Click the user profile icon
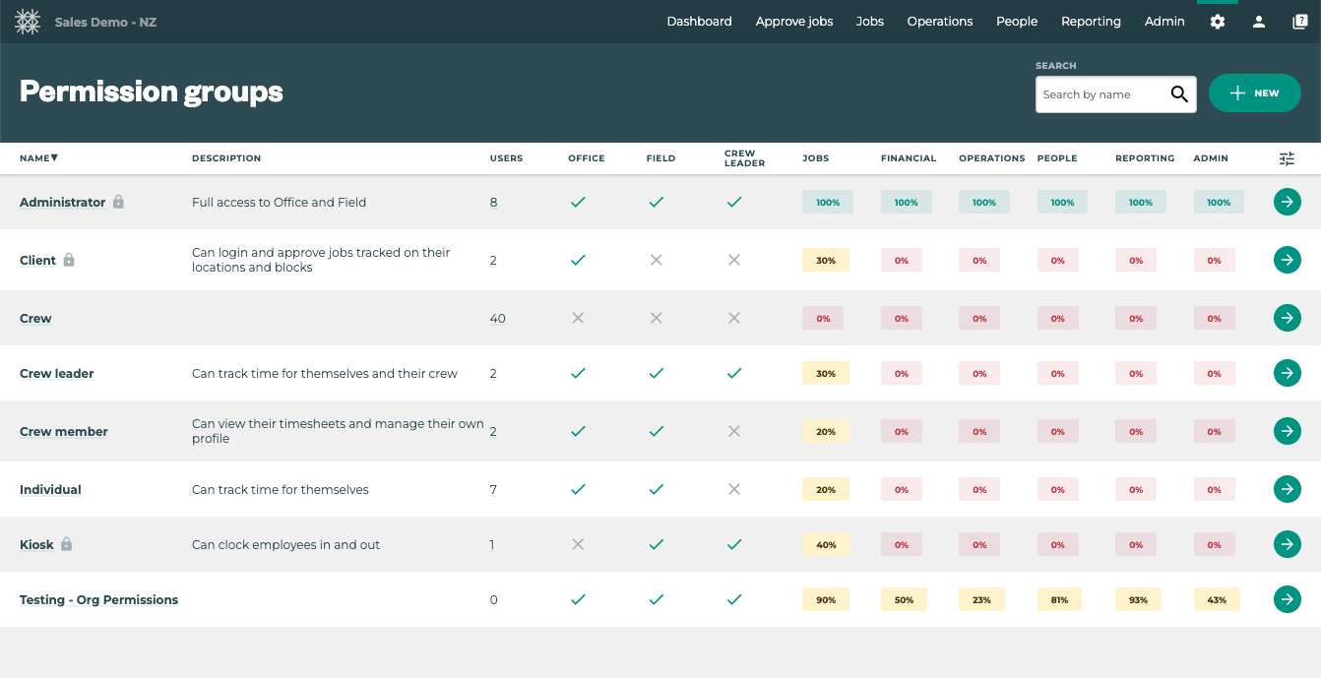The image size is (1321, 678). coord(1259,21)
